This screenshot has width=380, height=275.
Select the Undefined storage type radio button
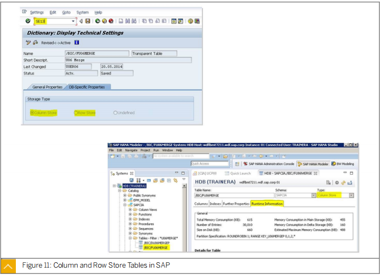tap(115, 112)
